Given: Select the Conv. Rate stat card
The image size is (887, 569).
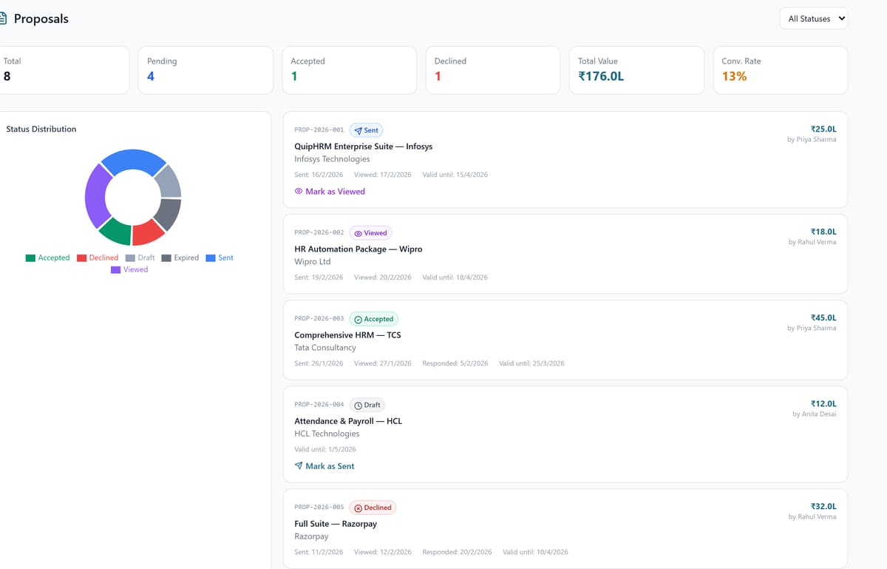Looking at the screenshot, I should (781, 70).
